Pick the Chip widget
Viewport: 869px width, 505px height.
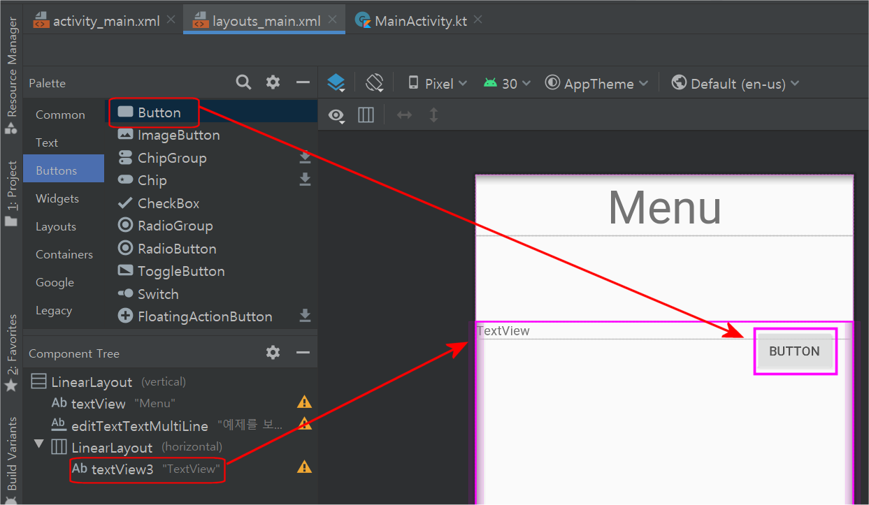coord(211,180)
